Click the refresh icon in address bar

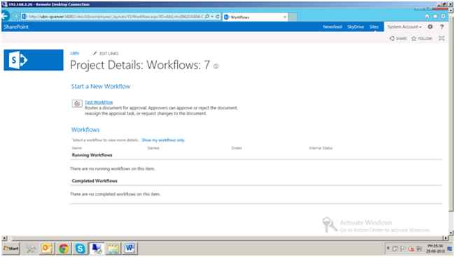click(x=217, y=17)
